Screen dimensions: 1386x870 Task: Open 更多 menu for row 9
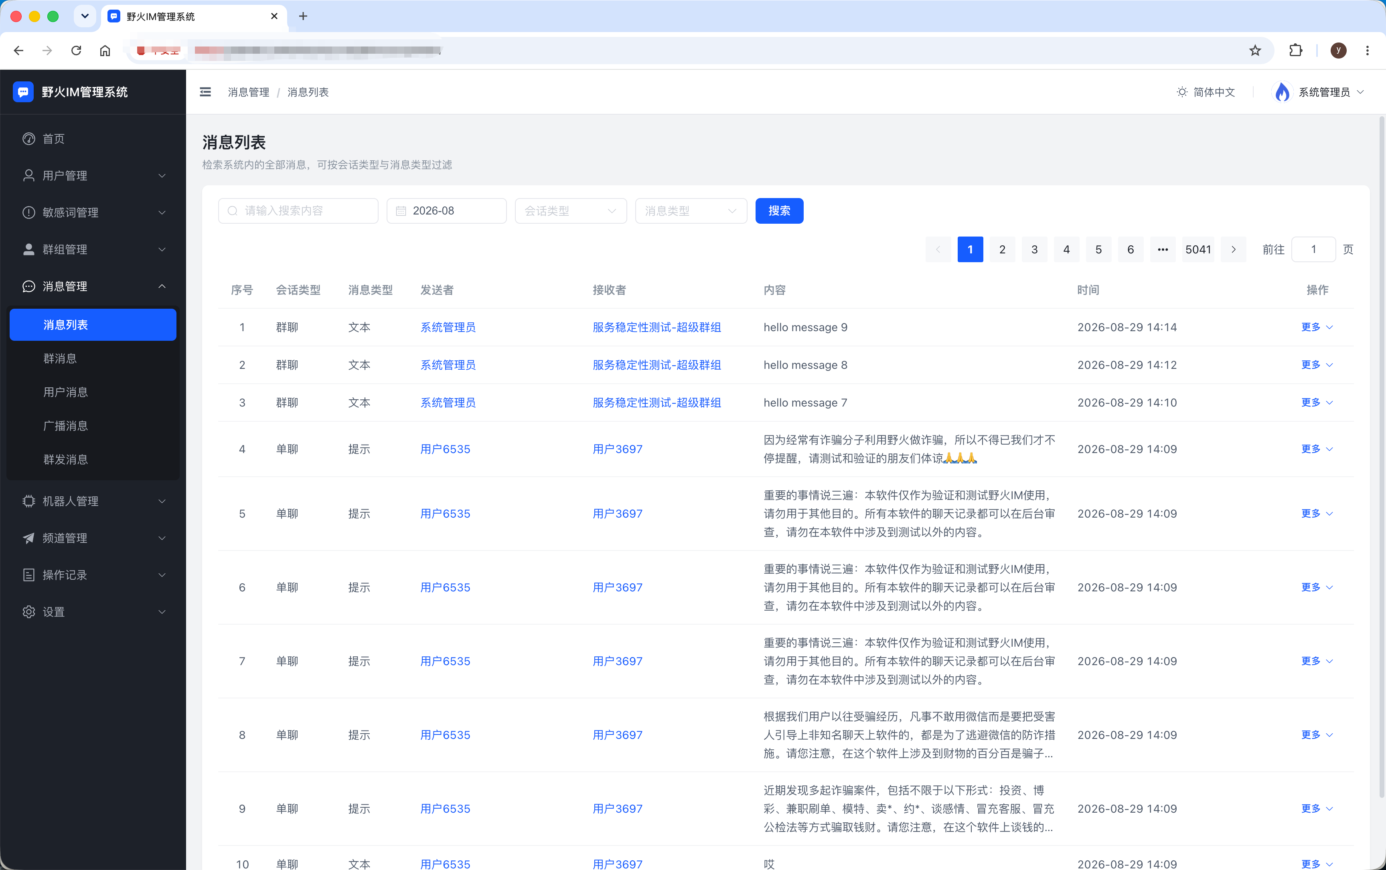(x=1317, y=809)
